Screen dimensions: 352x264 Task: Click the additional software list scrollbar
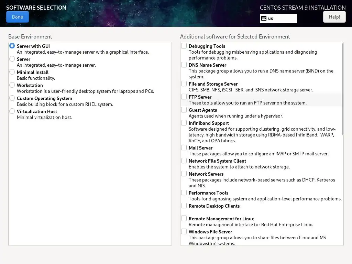[x=342, y=89]
